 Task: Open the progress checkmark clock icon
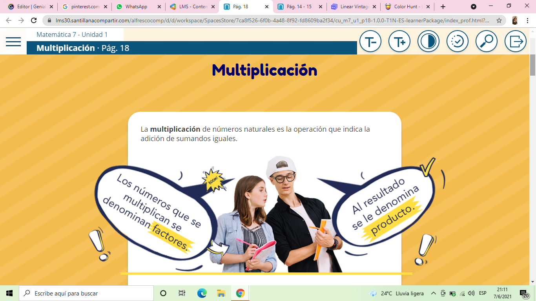coord(457,41)
